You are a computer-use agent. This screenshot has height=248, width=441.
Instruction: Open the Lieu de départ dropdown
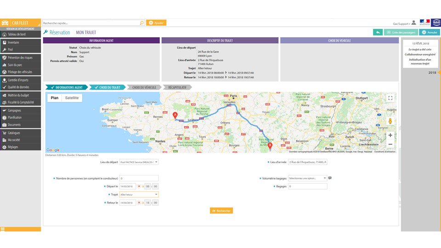click(139, 162)
